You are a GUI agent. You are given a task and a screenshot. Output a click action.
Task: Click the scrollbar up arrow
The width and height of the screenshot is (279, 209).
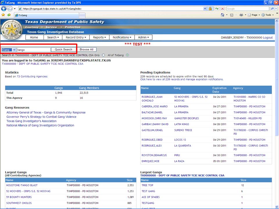click(277, 21)
